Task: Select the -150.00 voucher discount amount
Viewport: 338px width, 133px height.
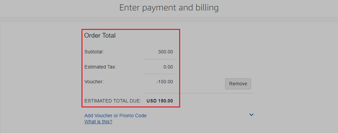Action: [165, 82]
